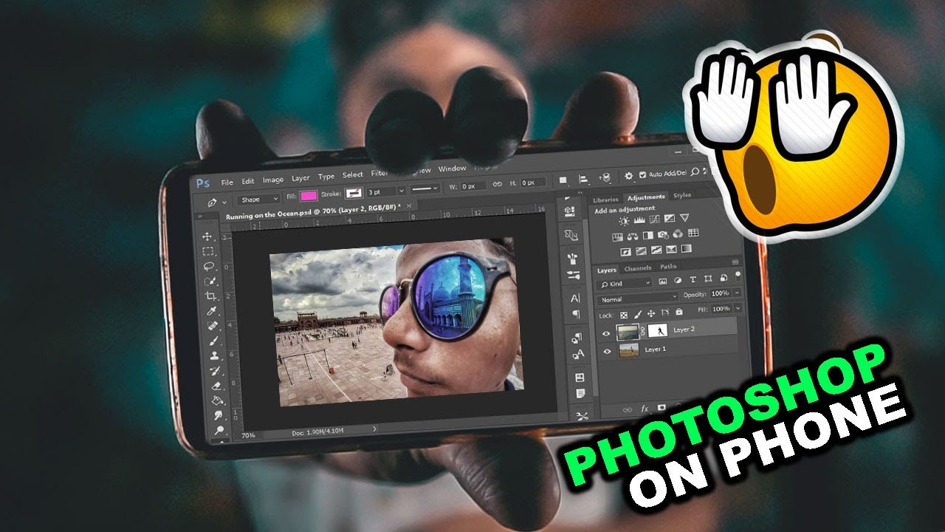Add a Levels adjustment
The image size is (945, 532).
tap(639, 220)
